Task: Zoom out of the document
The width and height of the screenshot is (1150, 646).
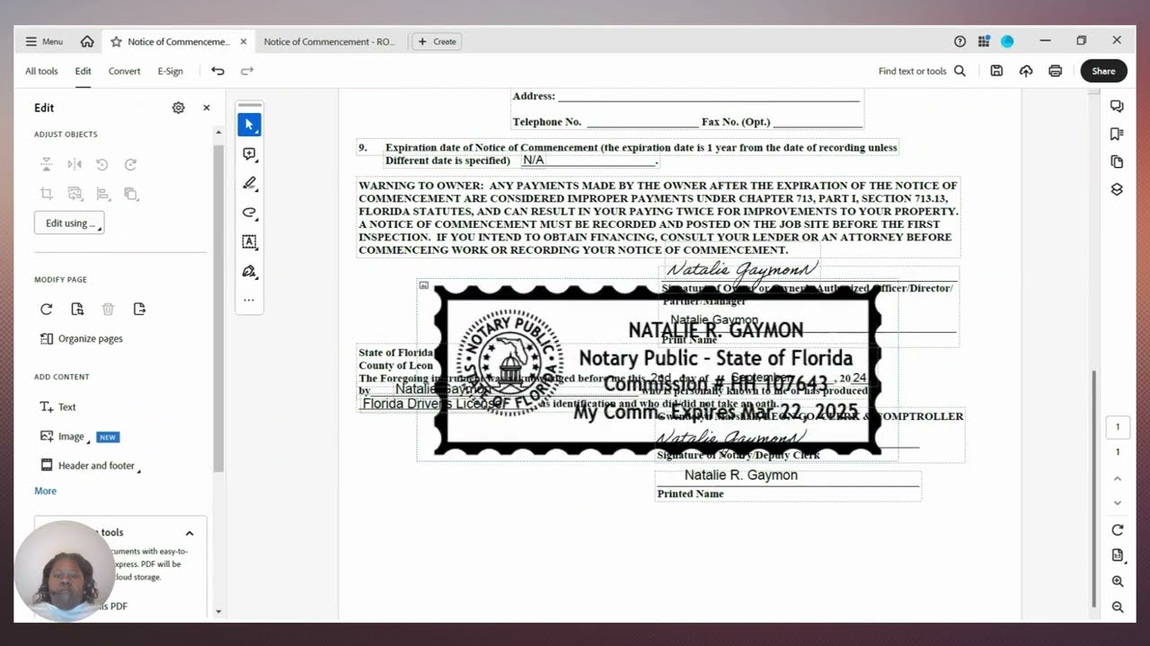Action: (x=1118, y=607)
